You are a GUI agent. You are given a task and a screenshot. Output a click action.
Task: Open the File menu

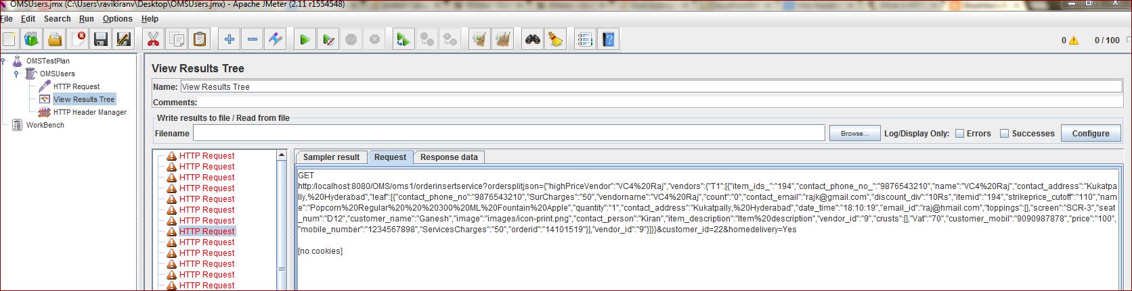pyautogui.click(x=7, y=19)
